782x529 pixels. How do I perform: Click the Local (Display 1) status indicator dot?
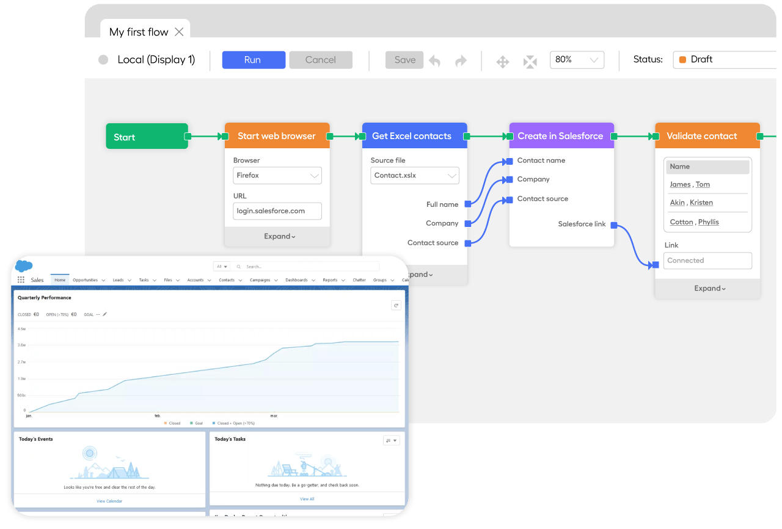(x=103, y=60)
